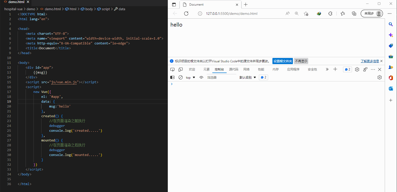397x192 pixels.
Task: Switch to the 安全性 DevTools tab
Action: click(x=312, y=69)
